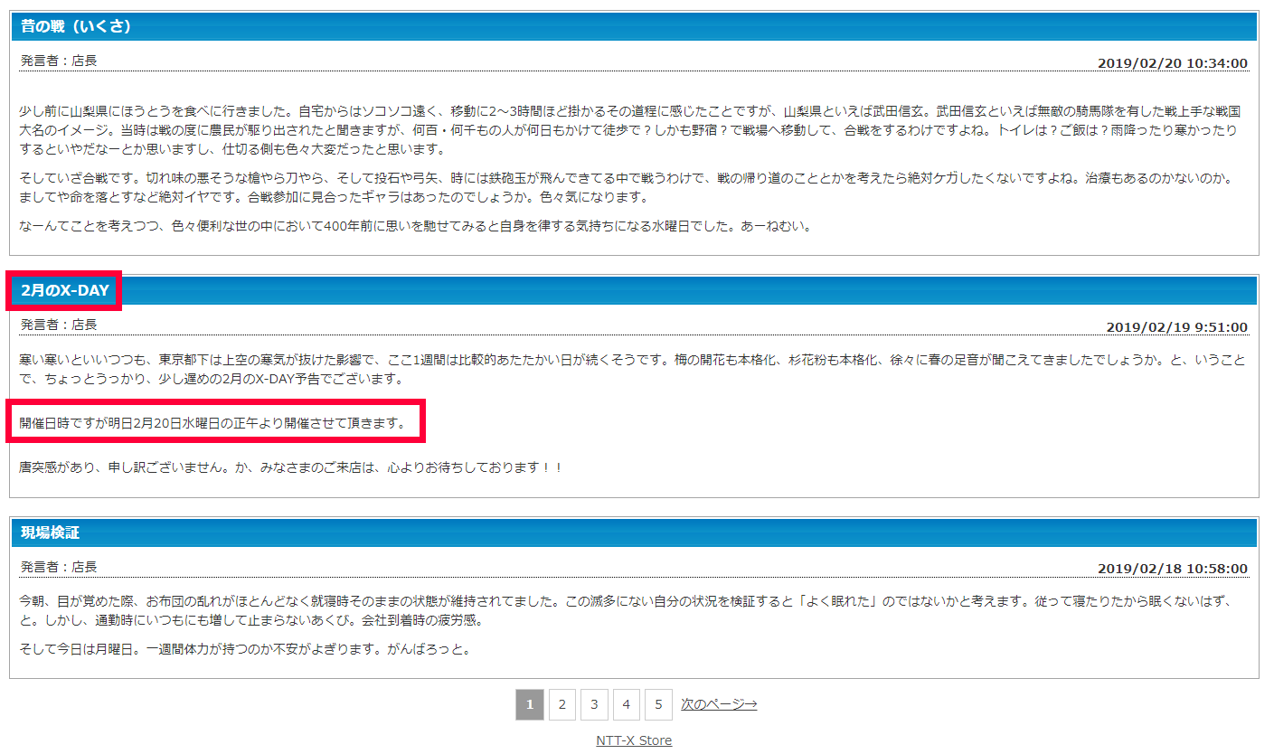Go to page 3 in pagination
The height and width of the screenshot is (754, 1274).
pos(594,704)
